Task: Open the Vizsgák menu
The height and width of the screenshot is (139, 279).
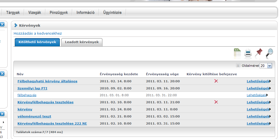Action: (35, 13)
